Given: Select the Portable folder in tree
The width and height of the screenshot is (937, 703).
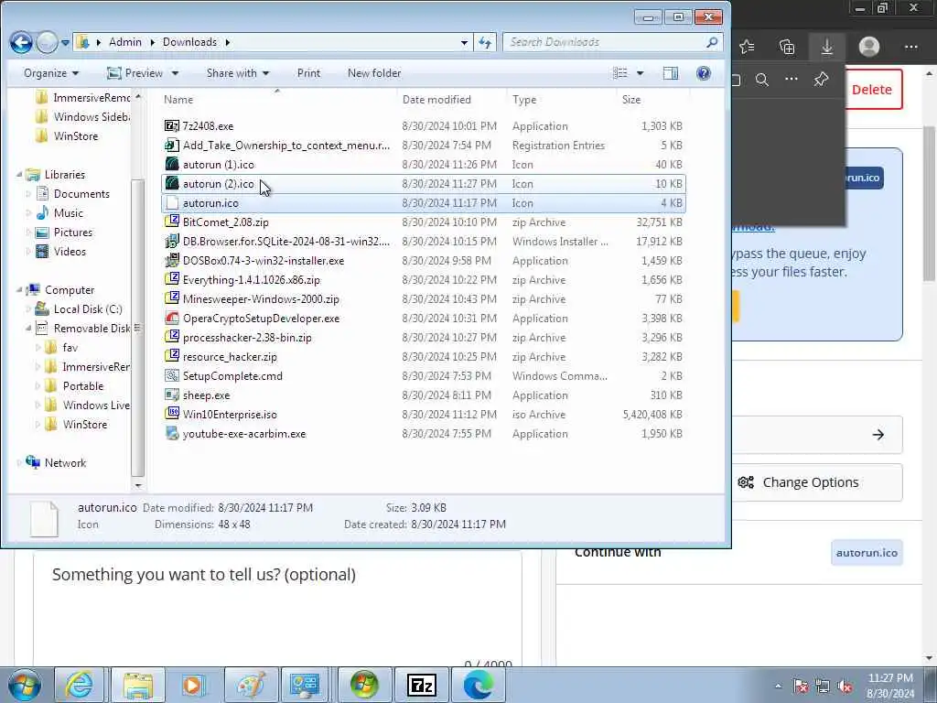Looking at the screenshot, I should [x=83, y=386].
